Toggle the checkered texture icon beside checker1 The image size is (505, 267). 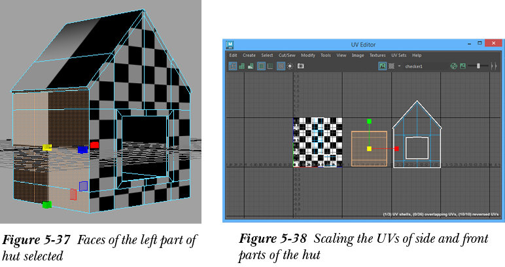[391, 66]
